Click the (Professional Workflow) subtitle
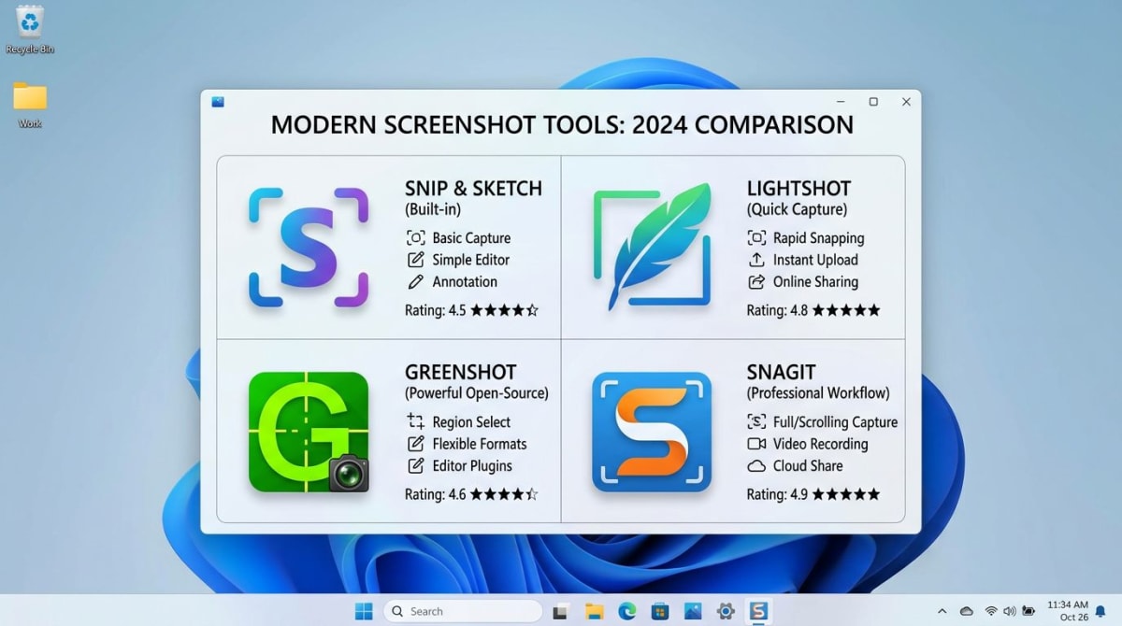This screenshot has height=626, width=1122. point(818,393)
